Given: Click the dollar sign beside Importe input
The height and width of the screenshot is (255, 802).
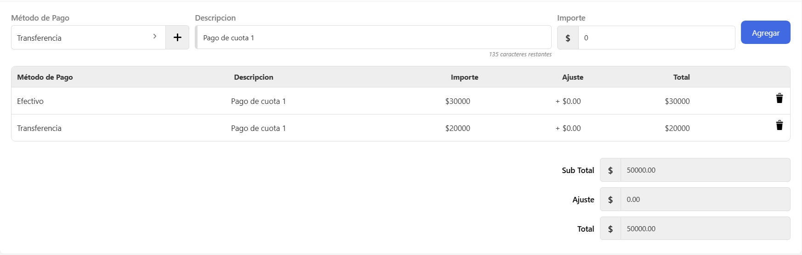Looking at the screenshot, I should pos(568,38).
